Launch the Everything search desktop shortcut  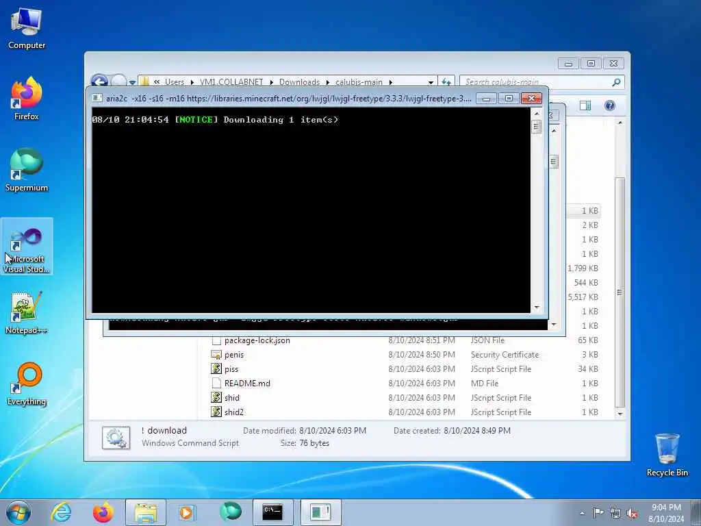pos(27,384)
